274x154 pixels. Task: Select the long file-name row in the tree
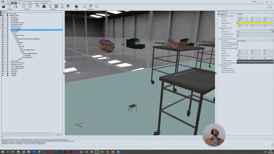pos(27,39)
